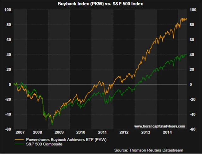Viewport: 202px width, 154px height.
Task: Pick the 2010 year label on x-axis
Action: (x=81, y=132)
